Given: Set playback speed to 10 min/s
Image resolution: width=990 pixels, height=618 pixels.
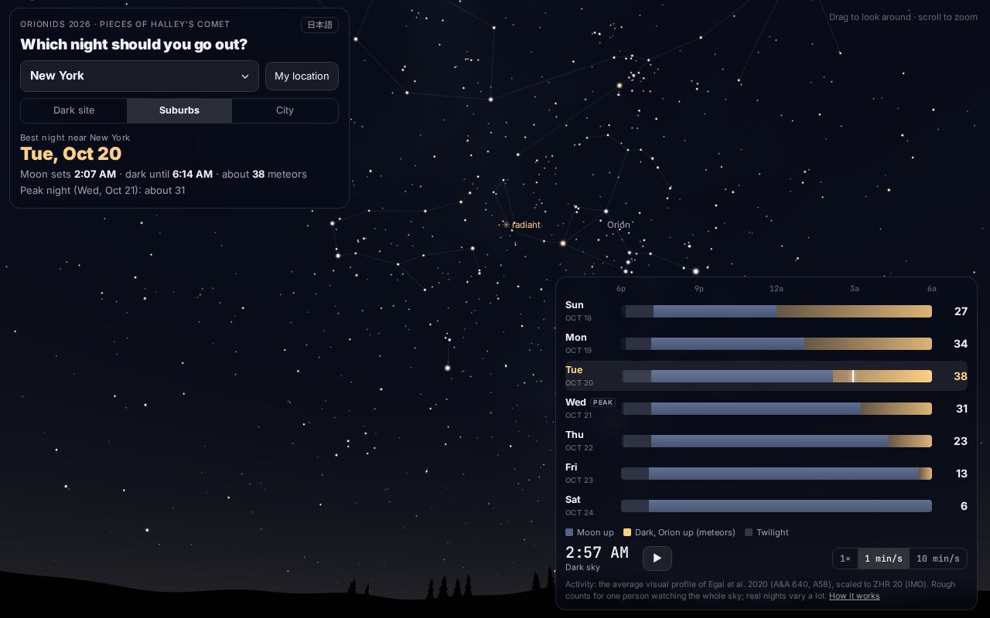Looking at the screenshot, I should pos(938,559).
